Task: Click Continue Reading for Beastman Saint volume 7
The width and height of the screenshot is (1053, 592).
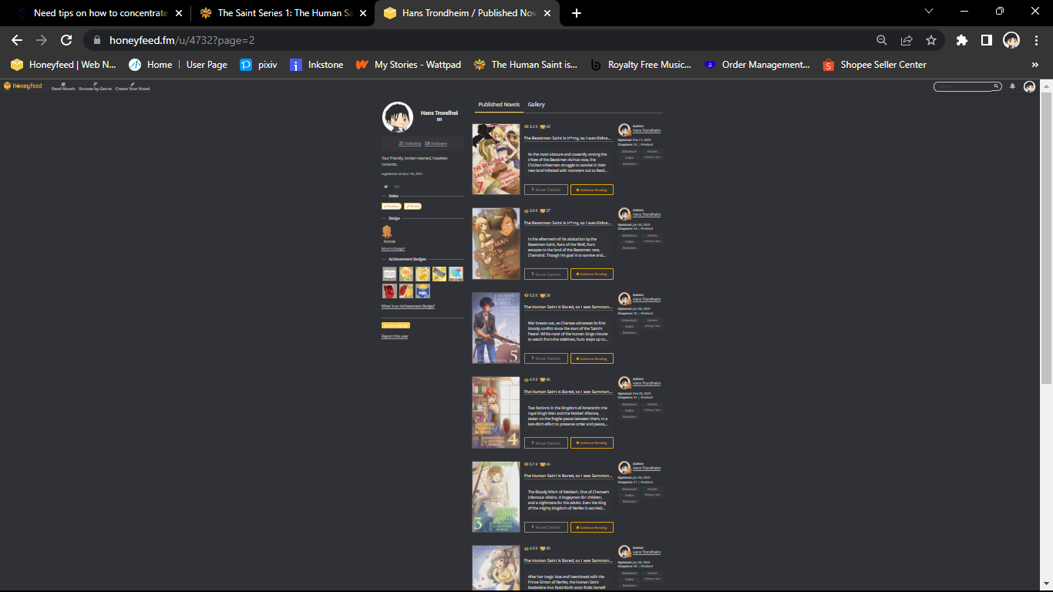Action: point(591,190)
